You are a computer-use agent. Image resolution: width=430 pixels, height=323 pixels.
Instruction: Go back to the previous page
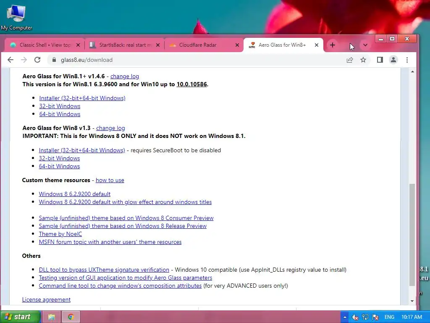[x=10, y=60]
